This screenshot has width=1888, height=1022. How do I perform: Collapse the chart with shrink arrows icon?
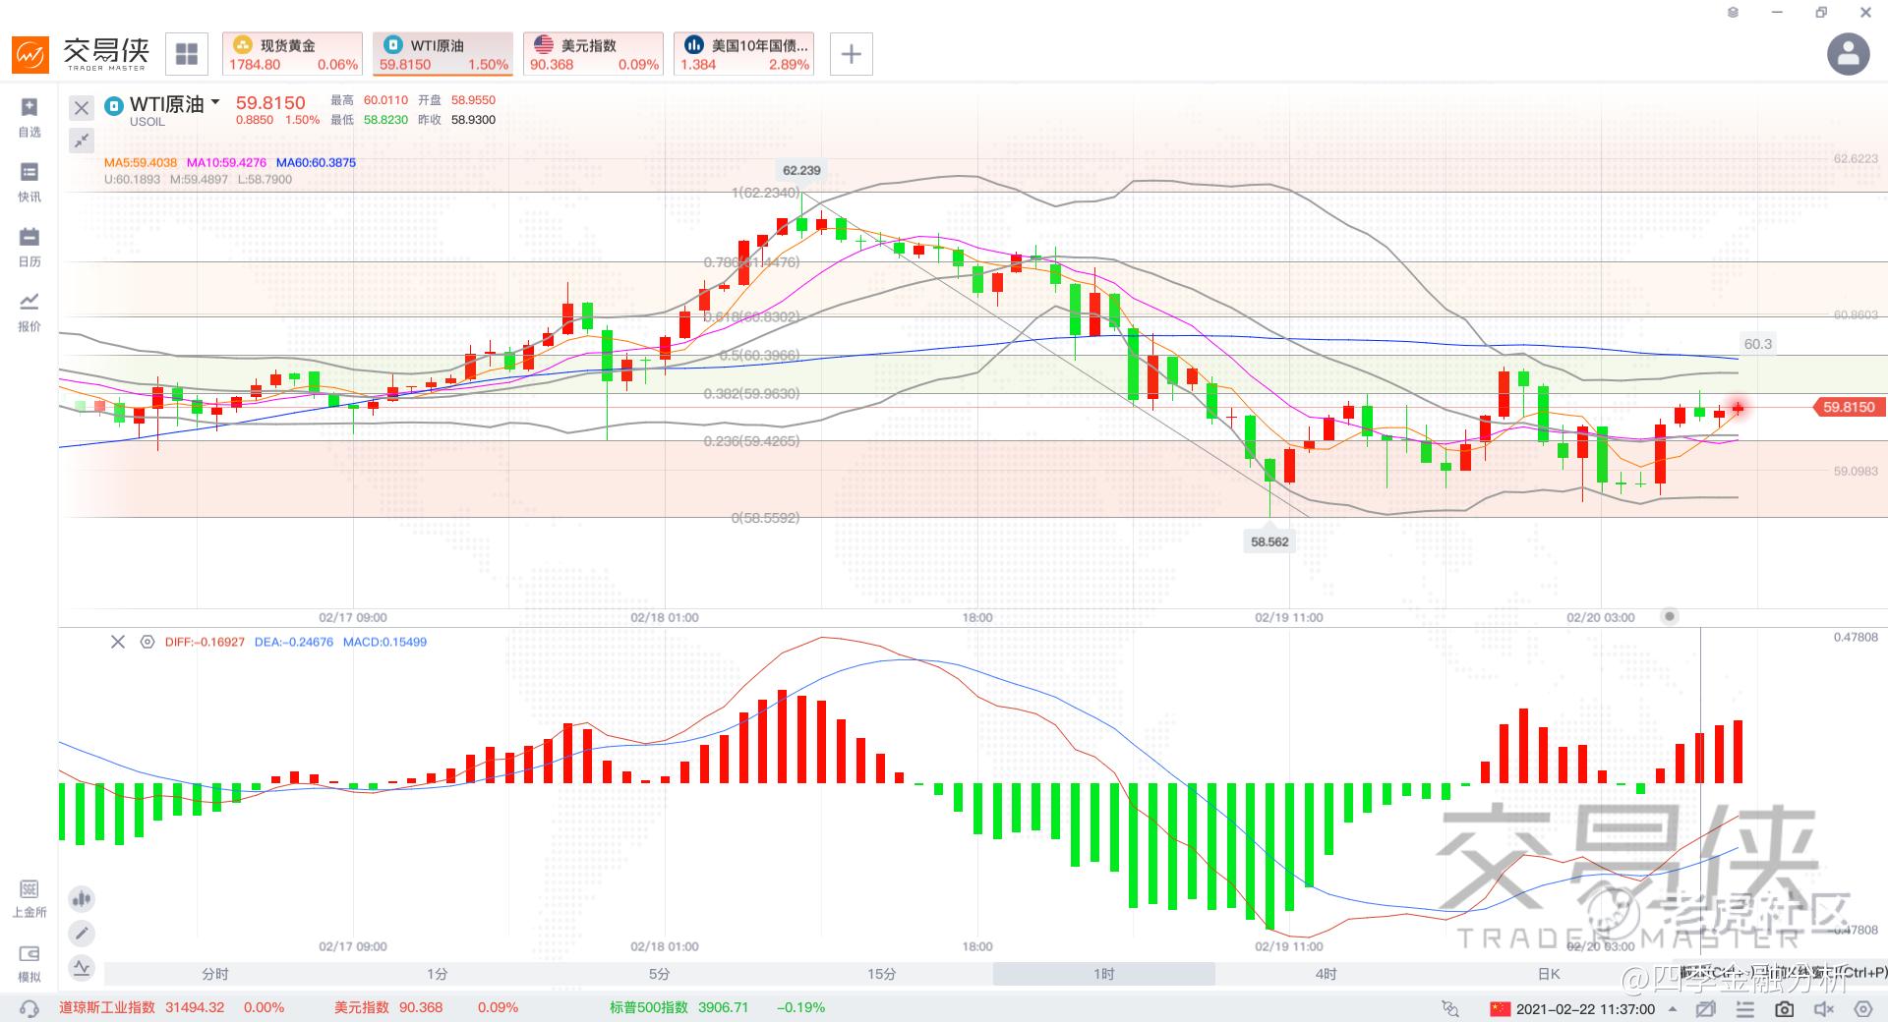point(82,141)
